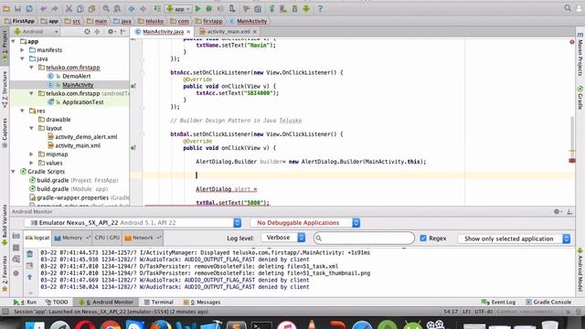This screenshot has width=585, height=329.
Task: Click the telusko breadcrumb
Action: click(x=151, y=21)
